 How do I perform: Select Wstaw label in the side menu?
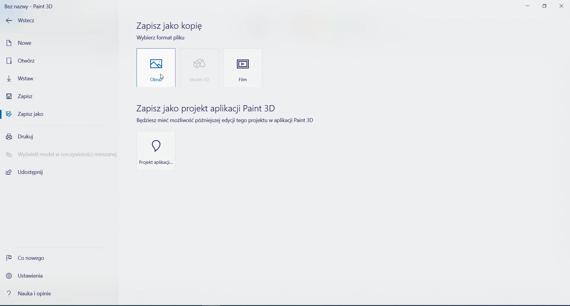coord(26,78)
